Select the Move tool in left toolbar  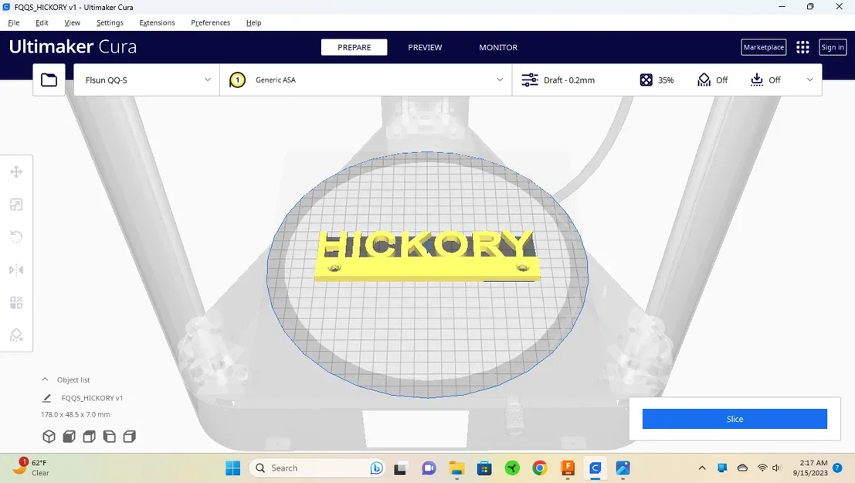click(16, 172)
